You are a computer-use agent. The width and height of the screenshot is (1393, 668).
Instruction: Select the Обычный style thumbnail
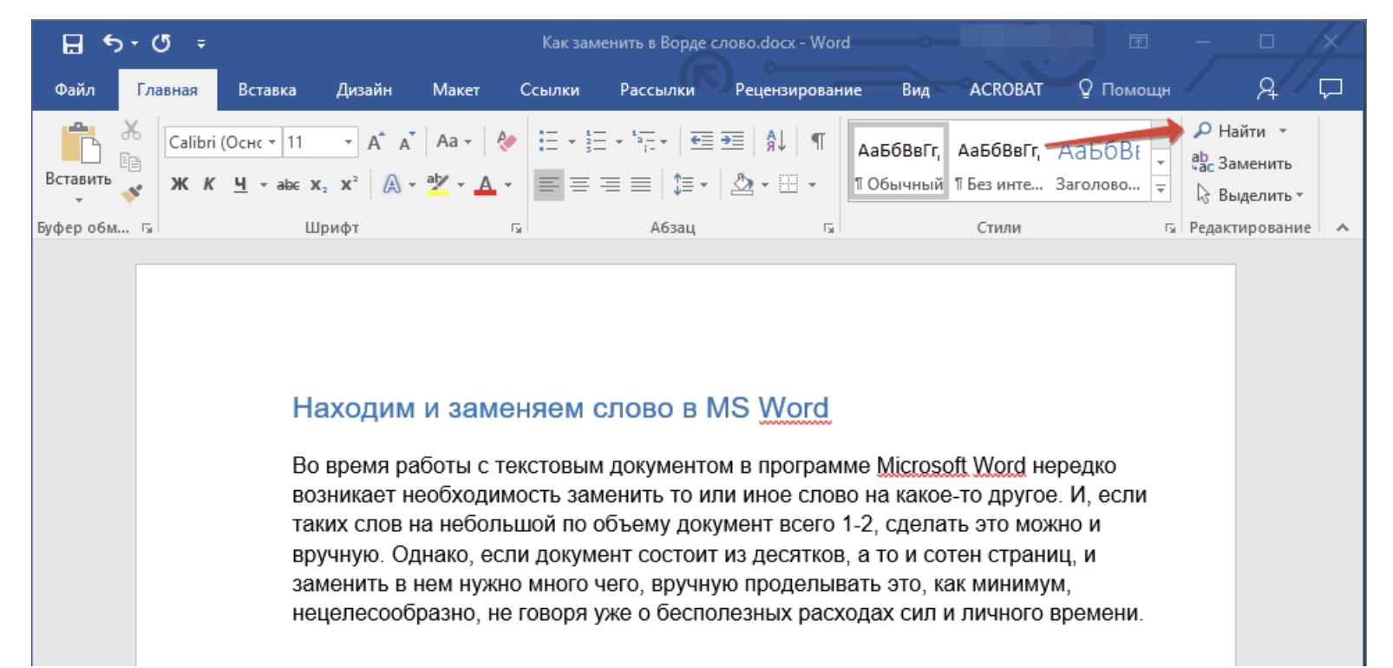tap(899, 163)
